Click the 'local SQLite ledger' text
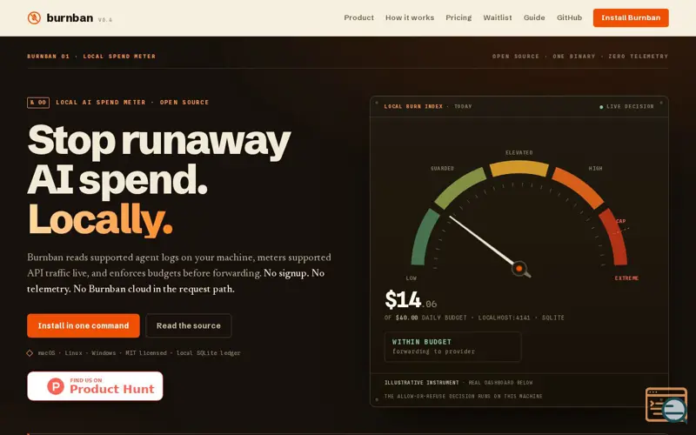The image size is (696, 435). [208, 353]
